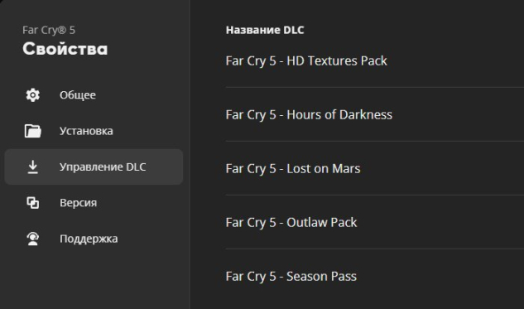Select Far Cry 5 - HD Textures Pack
524x309 pixels.
click(x=375, y=60)
